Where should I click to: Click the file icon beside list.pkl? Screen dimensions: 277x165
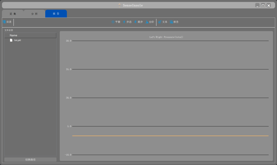pyautogui.click(x=11, y=40)
